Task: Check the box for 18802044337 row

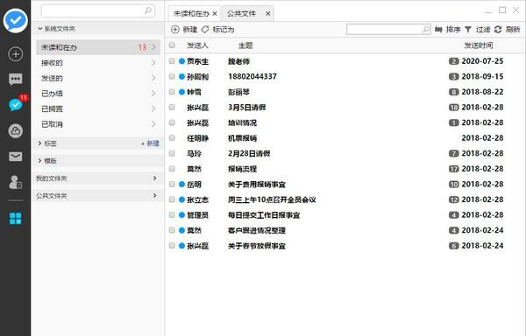Action: (172, 77)
